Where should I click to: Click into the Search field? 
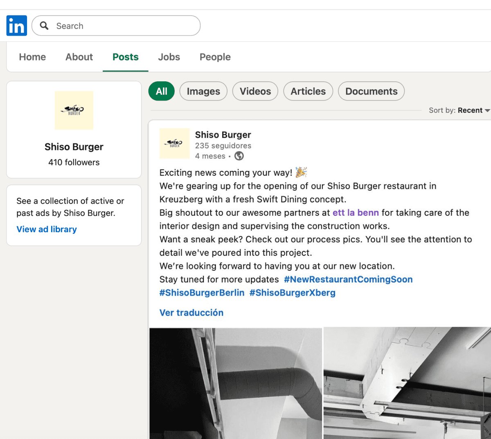[116, 26]
